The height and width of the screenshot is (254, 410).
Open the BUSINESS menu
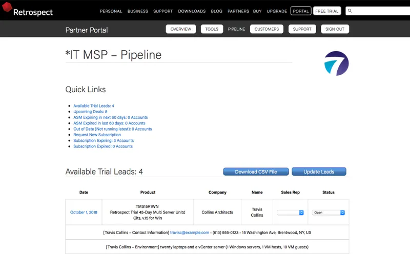coord(137,11)
